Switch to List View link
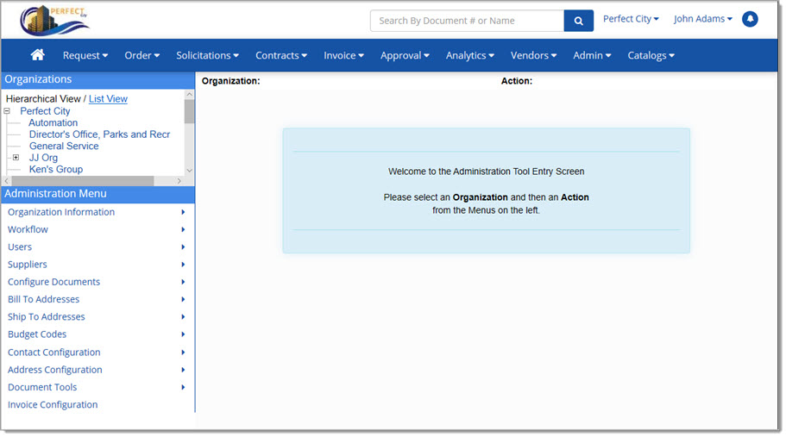 [108, 98]
